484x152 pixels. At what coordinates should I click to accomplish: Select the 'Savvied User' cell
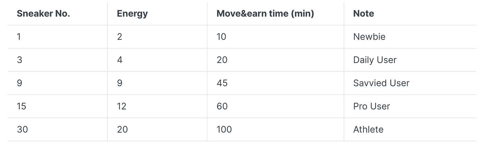tap(381, 83)
